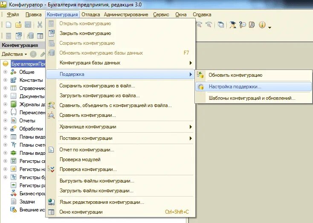This screenshot has width=313, height=223.
Task: Select Настройка поддержки... in submenu
Action: (x=254, y=87)
